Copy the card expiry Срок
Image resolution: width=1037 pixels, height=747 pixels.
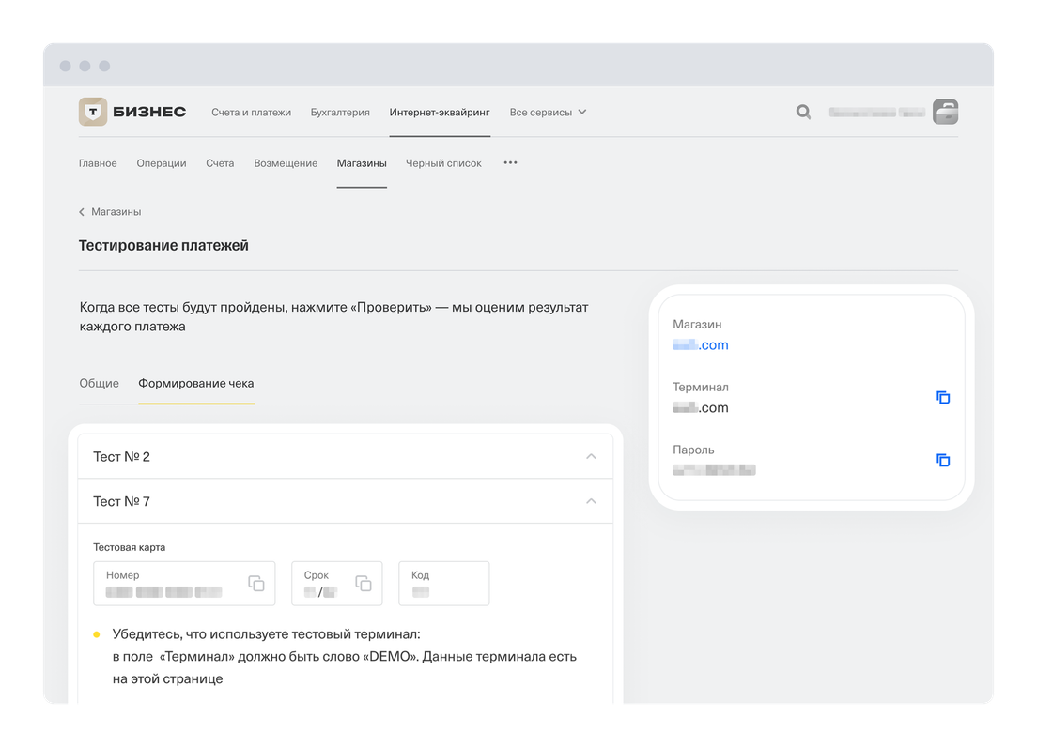coord(363,583)
